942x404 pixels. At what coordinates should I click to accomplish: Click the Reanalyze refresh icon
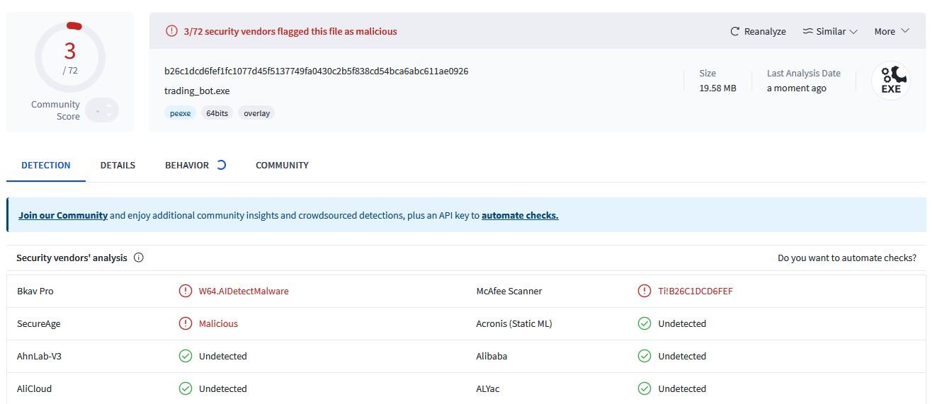735,32
